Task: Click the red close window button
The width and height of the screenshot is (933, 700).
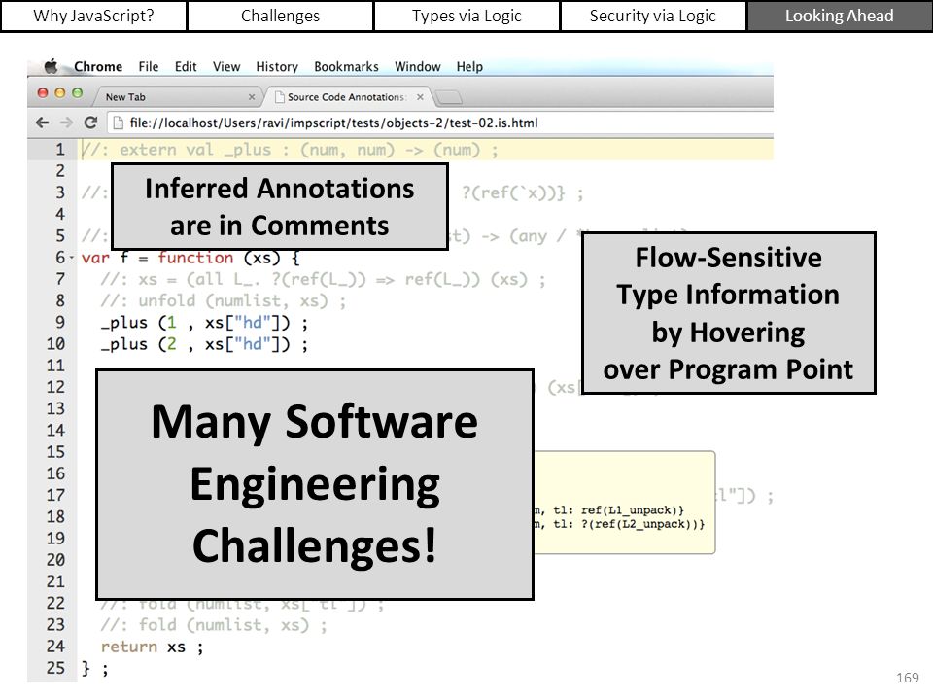Action: [42, 93]
